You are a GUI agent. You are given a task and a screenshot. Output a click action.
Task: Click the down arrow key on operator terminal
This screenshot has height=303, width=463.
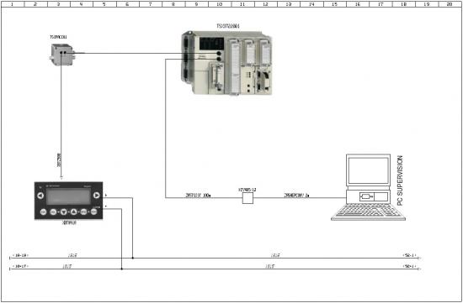64,212
